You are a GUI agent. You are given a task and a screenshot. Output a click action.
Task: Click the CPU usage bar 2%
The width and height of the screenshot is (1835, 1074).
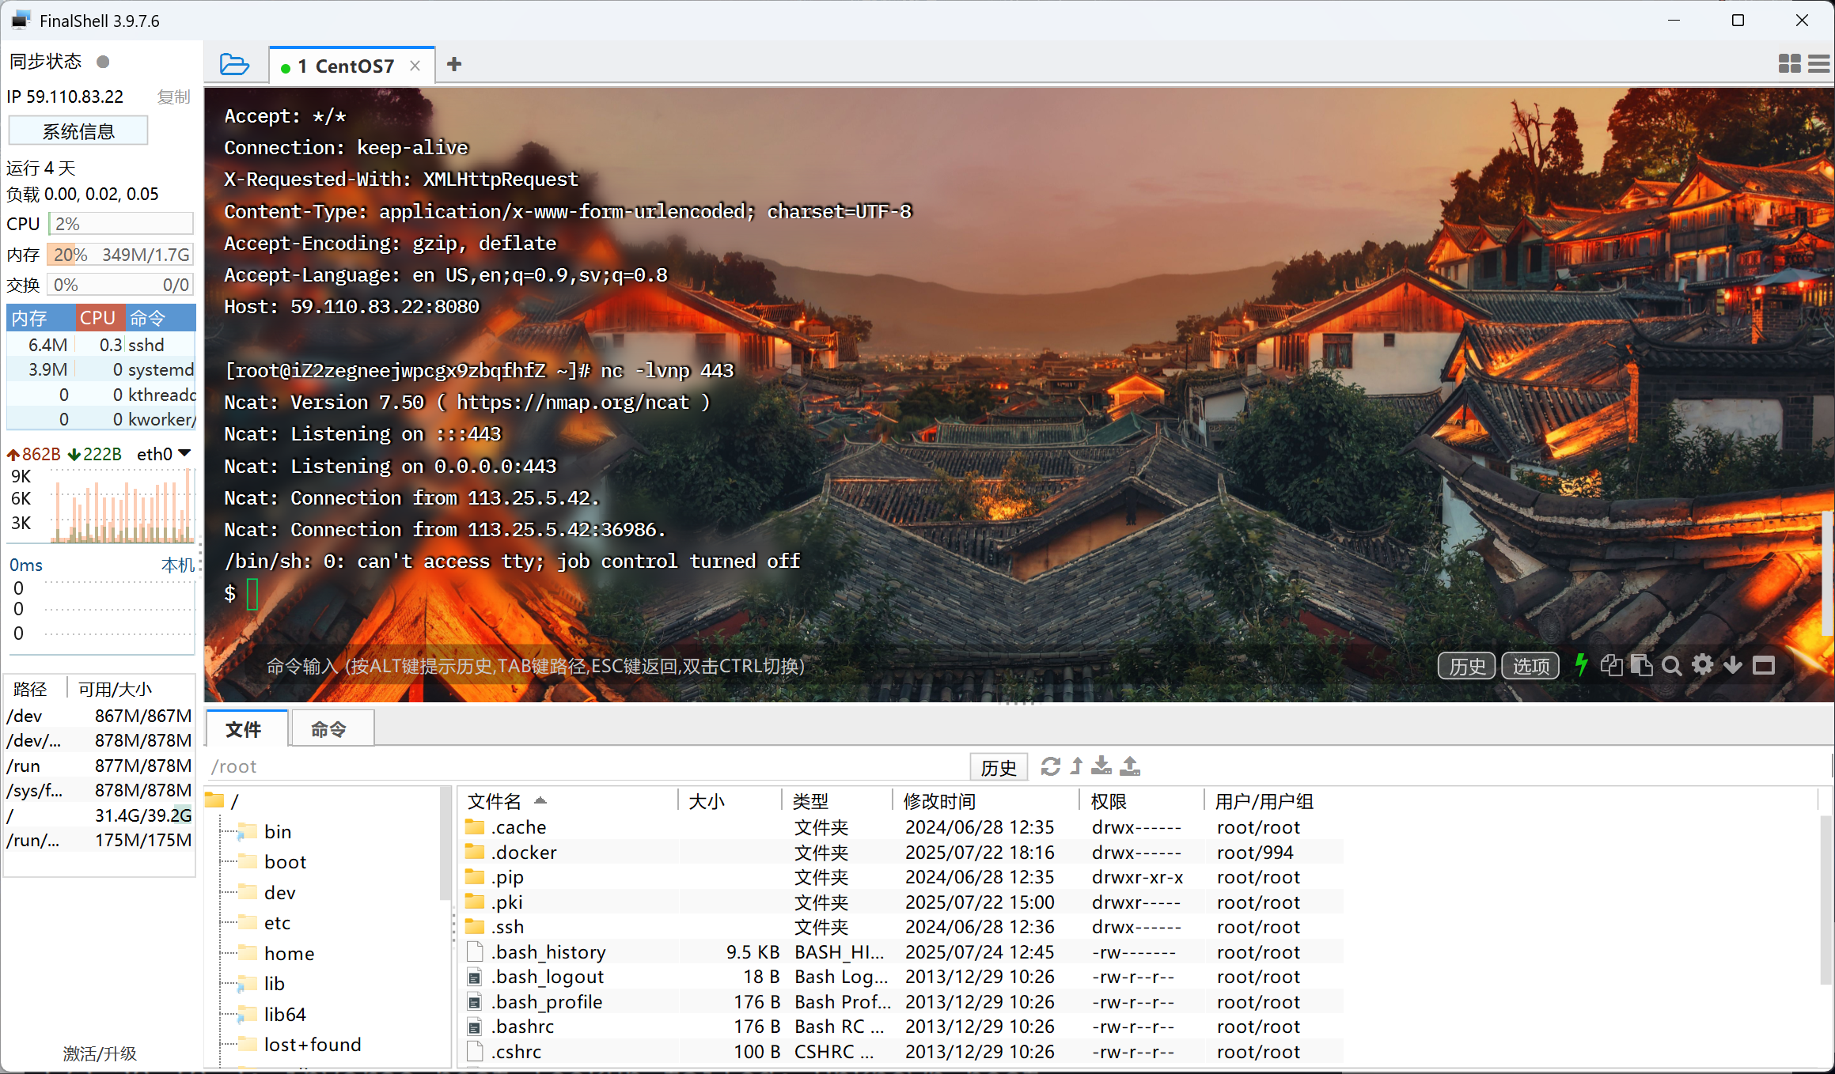click(121, 224)
